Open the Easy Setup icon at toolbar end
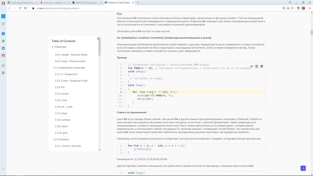Image resolution: width=313 pixels, height=176 pixels. (x=310, y=8)
